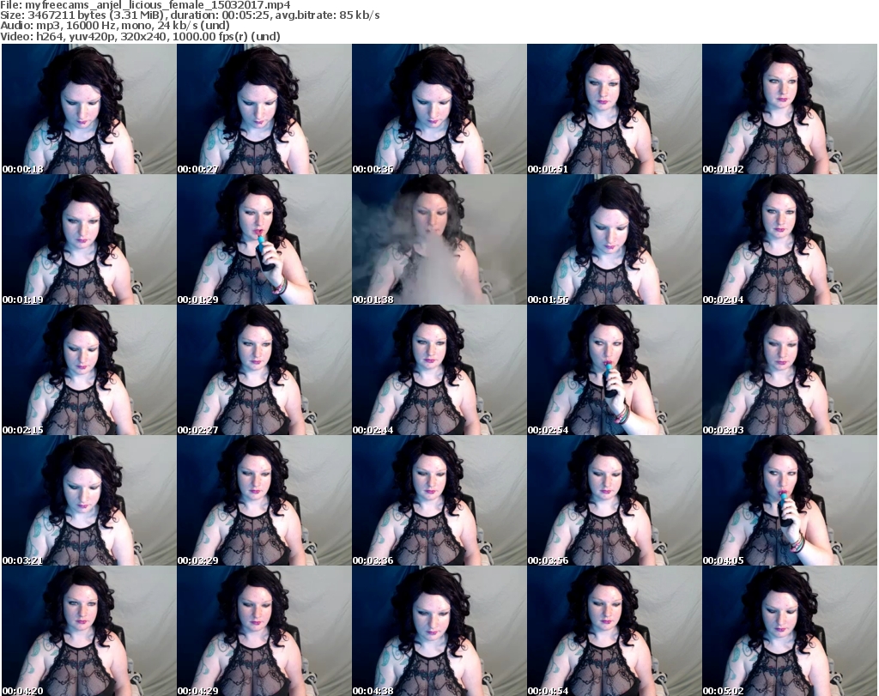This screenshot has width=879, height=696.
Task: Select the thumbnail stamped 00:00:36
Action: coord(439,109)
